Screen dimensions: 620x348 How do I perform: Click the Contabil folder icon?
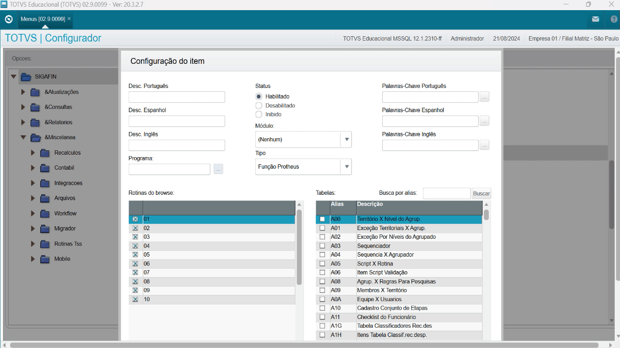point(45,168)
